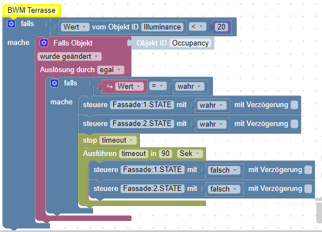This screenshot has height=232, width=322.
Task: Open the wahr dropdown in the falls condition
Action: (190, 87)
